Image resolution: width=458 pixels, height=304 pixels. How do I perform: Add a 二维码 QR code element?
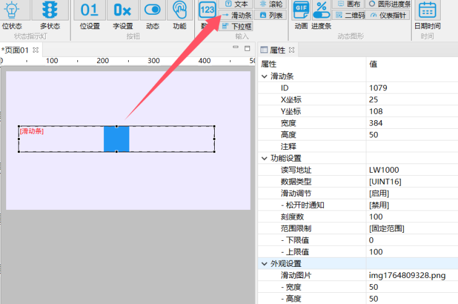click(348, 15)
